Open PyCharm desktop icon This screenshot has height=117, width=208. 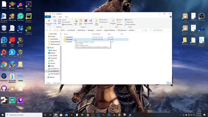[x=29, y=18]
